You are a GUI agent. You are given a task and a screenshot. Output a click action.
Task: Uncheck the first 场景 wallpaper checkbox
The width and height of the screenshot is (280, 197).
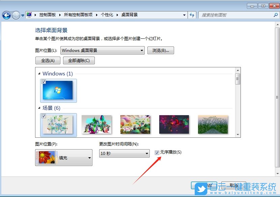pos(44,116)
